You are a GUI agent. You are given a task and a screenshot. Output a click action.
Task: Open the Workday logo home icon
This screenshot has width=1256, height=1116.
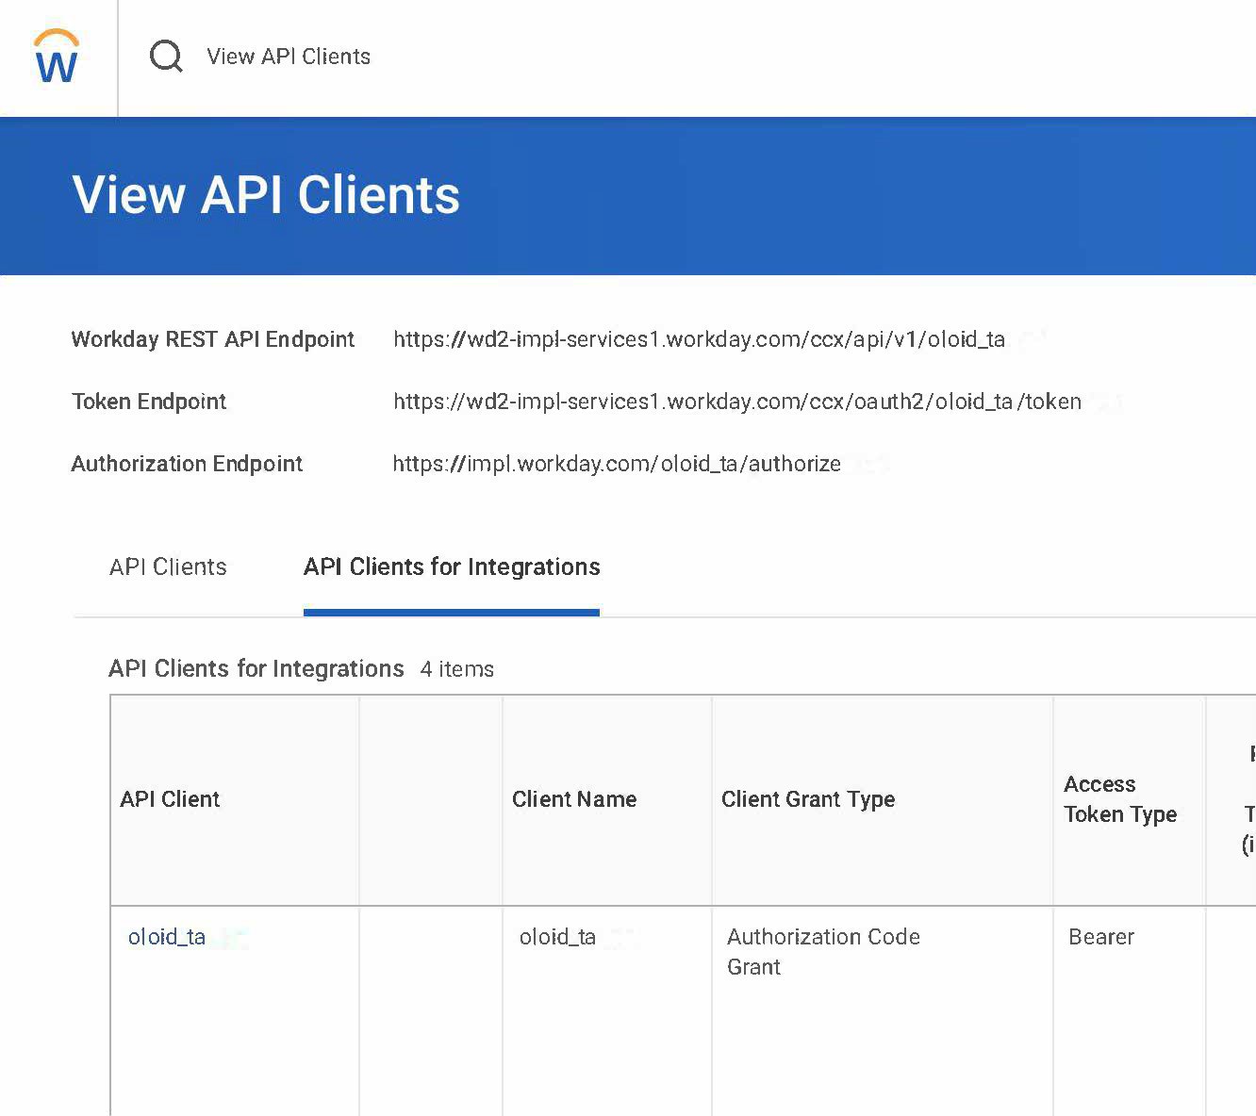[57, 57]
